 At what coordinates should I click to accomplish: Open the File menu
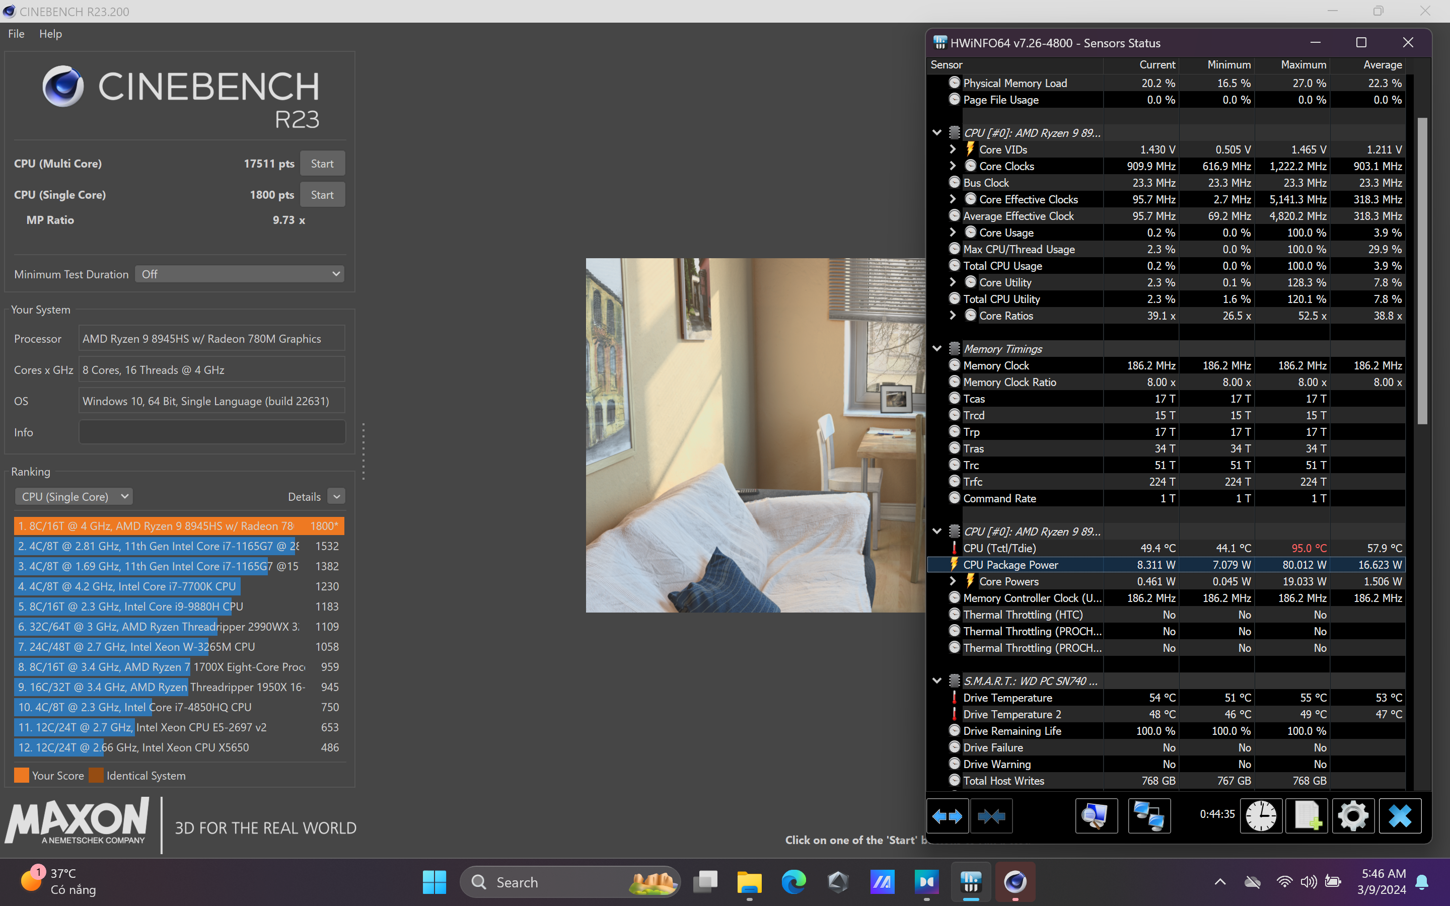[x=16, y=34]
